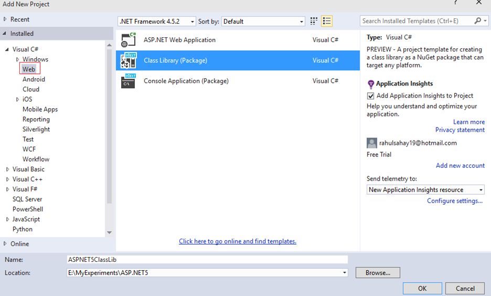Image resolution: width=491 pixels, height=296 pixels.
Task: Open the search options dropdown arrow
Action: (485, 20)
